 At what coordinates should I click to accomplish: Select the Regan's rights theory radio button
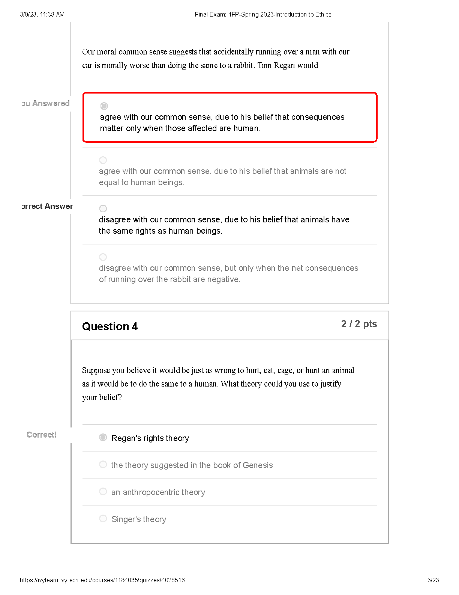[103, 437]
